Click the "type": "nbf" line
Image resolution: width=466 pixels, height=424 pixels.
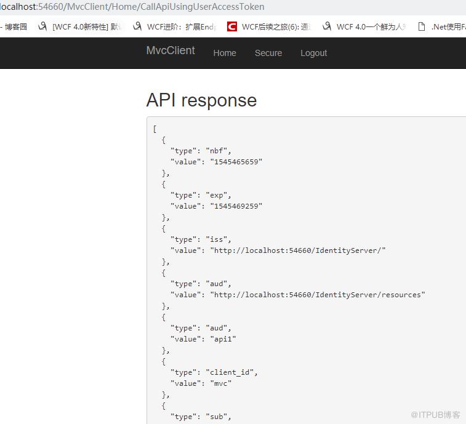coord(201,151)
